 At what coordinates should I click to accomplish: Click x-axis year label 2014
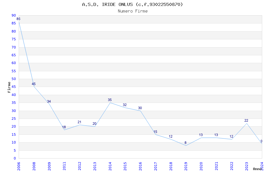(110, 166)
